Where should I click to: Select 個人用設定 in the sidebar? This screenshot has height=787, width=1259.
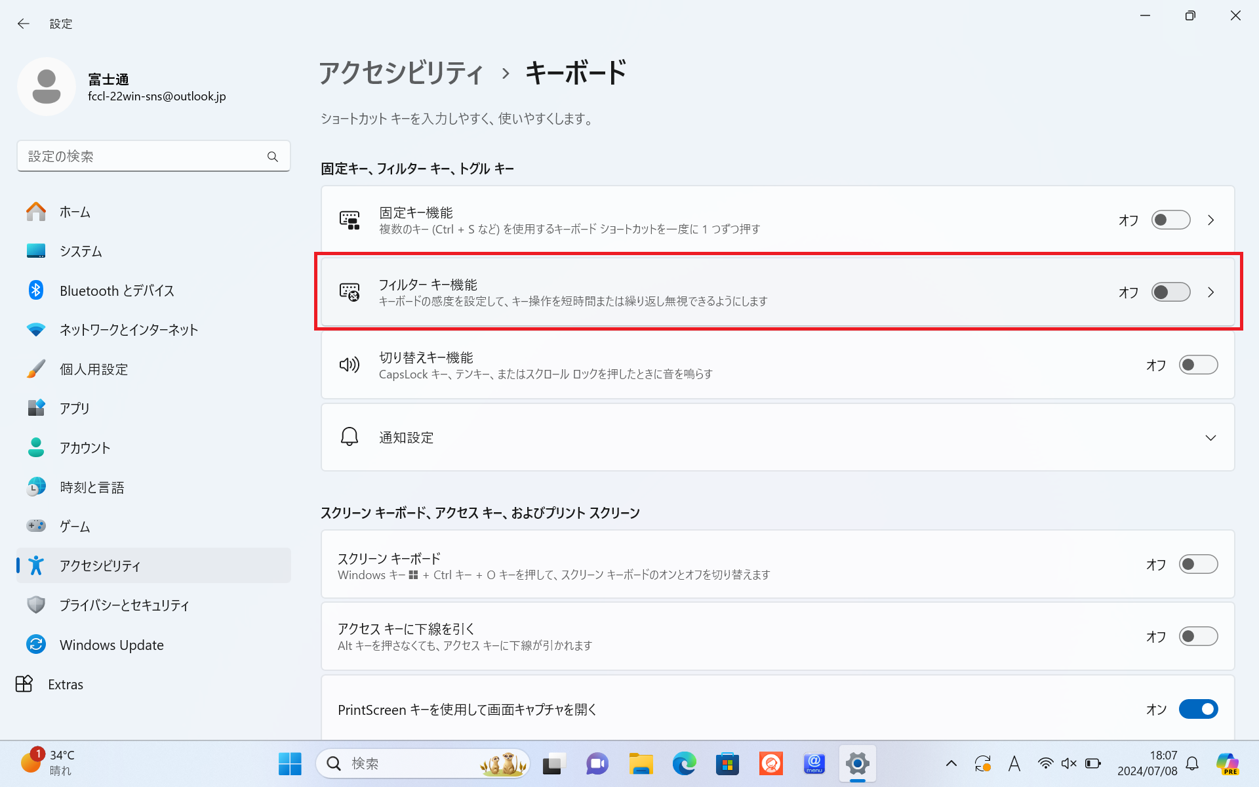(93, 369)
